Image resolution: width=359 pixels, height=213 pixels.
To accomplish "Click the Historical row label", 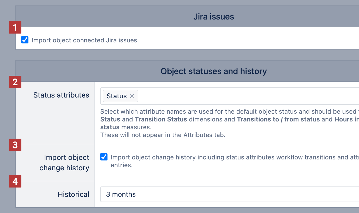I will pyautogui.click(x=73, y=194).
